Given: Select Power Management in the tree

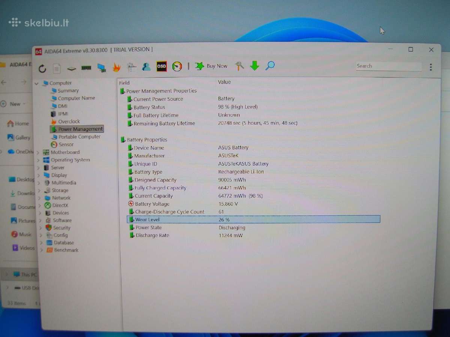Looking at the screenshot, I should 80,129.
